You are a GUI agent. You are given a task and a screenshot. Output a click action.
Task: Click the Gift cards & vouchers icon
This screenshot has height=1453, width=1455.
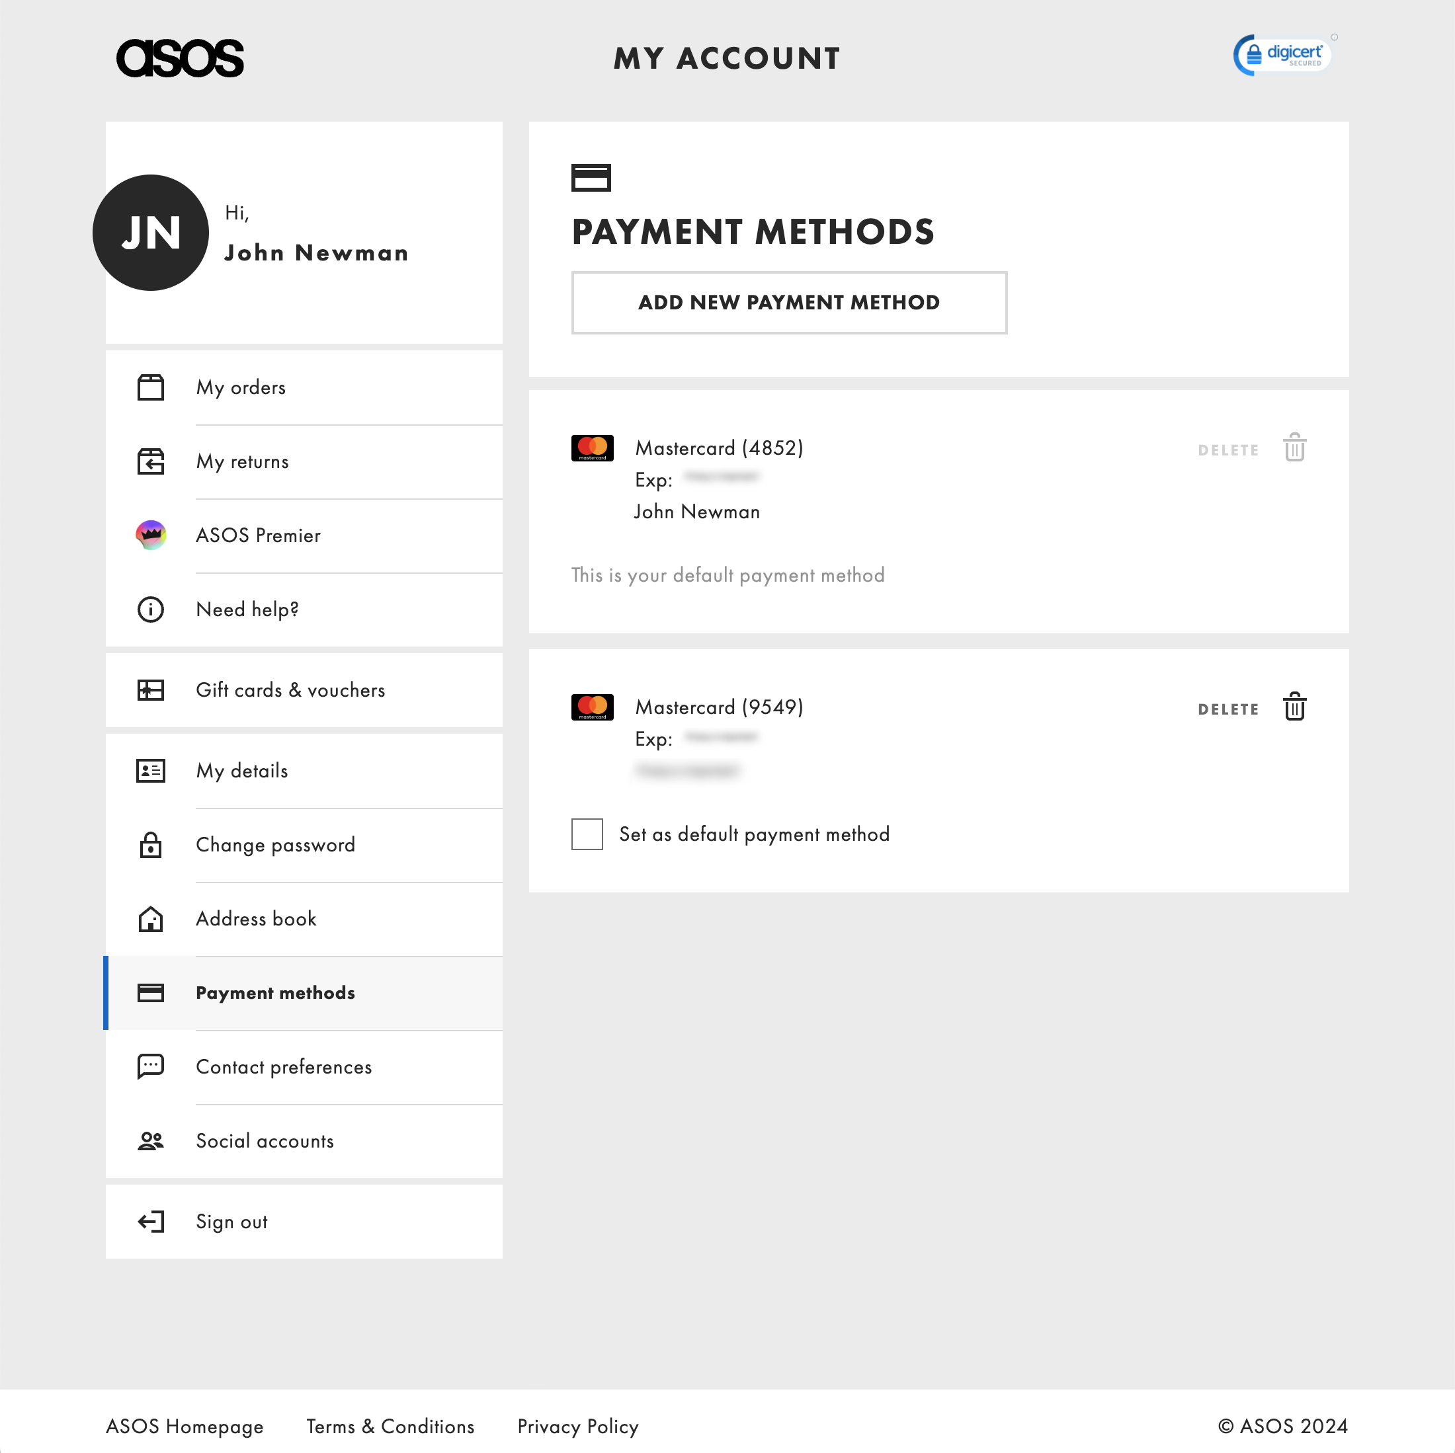point(150,689)
